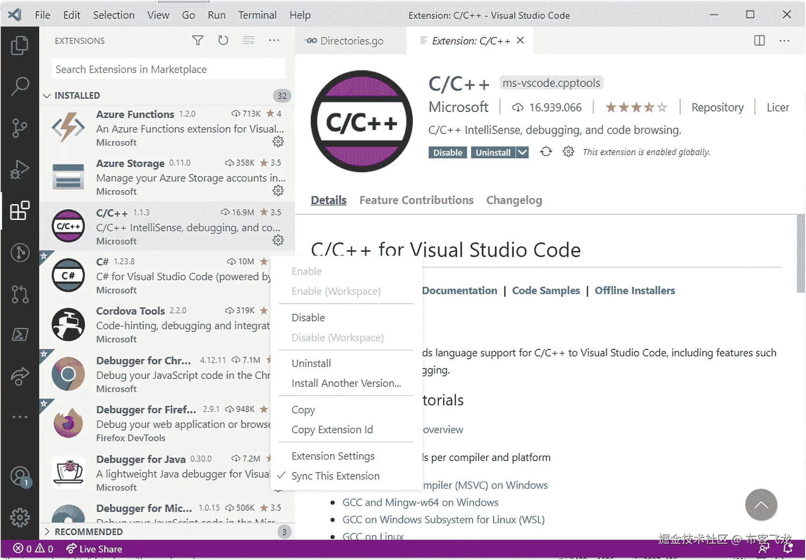Refresh the extensions list
This screenshot has height=560, width=806.
tap(223, 41)
